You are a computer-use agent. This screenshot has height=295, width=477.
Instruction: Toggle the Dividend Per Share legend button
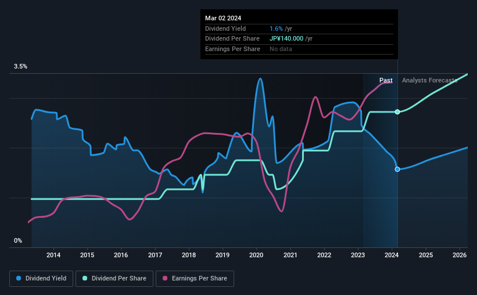click(x=114, y=279)
